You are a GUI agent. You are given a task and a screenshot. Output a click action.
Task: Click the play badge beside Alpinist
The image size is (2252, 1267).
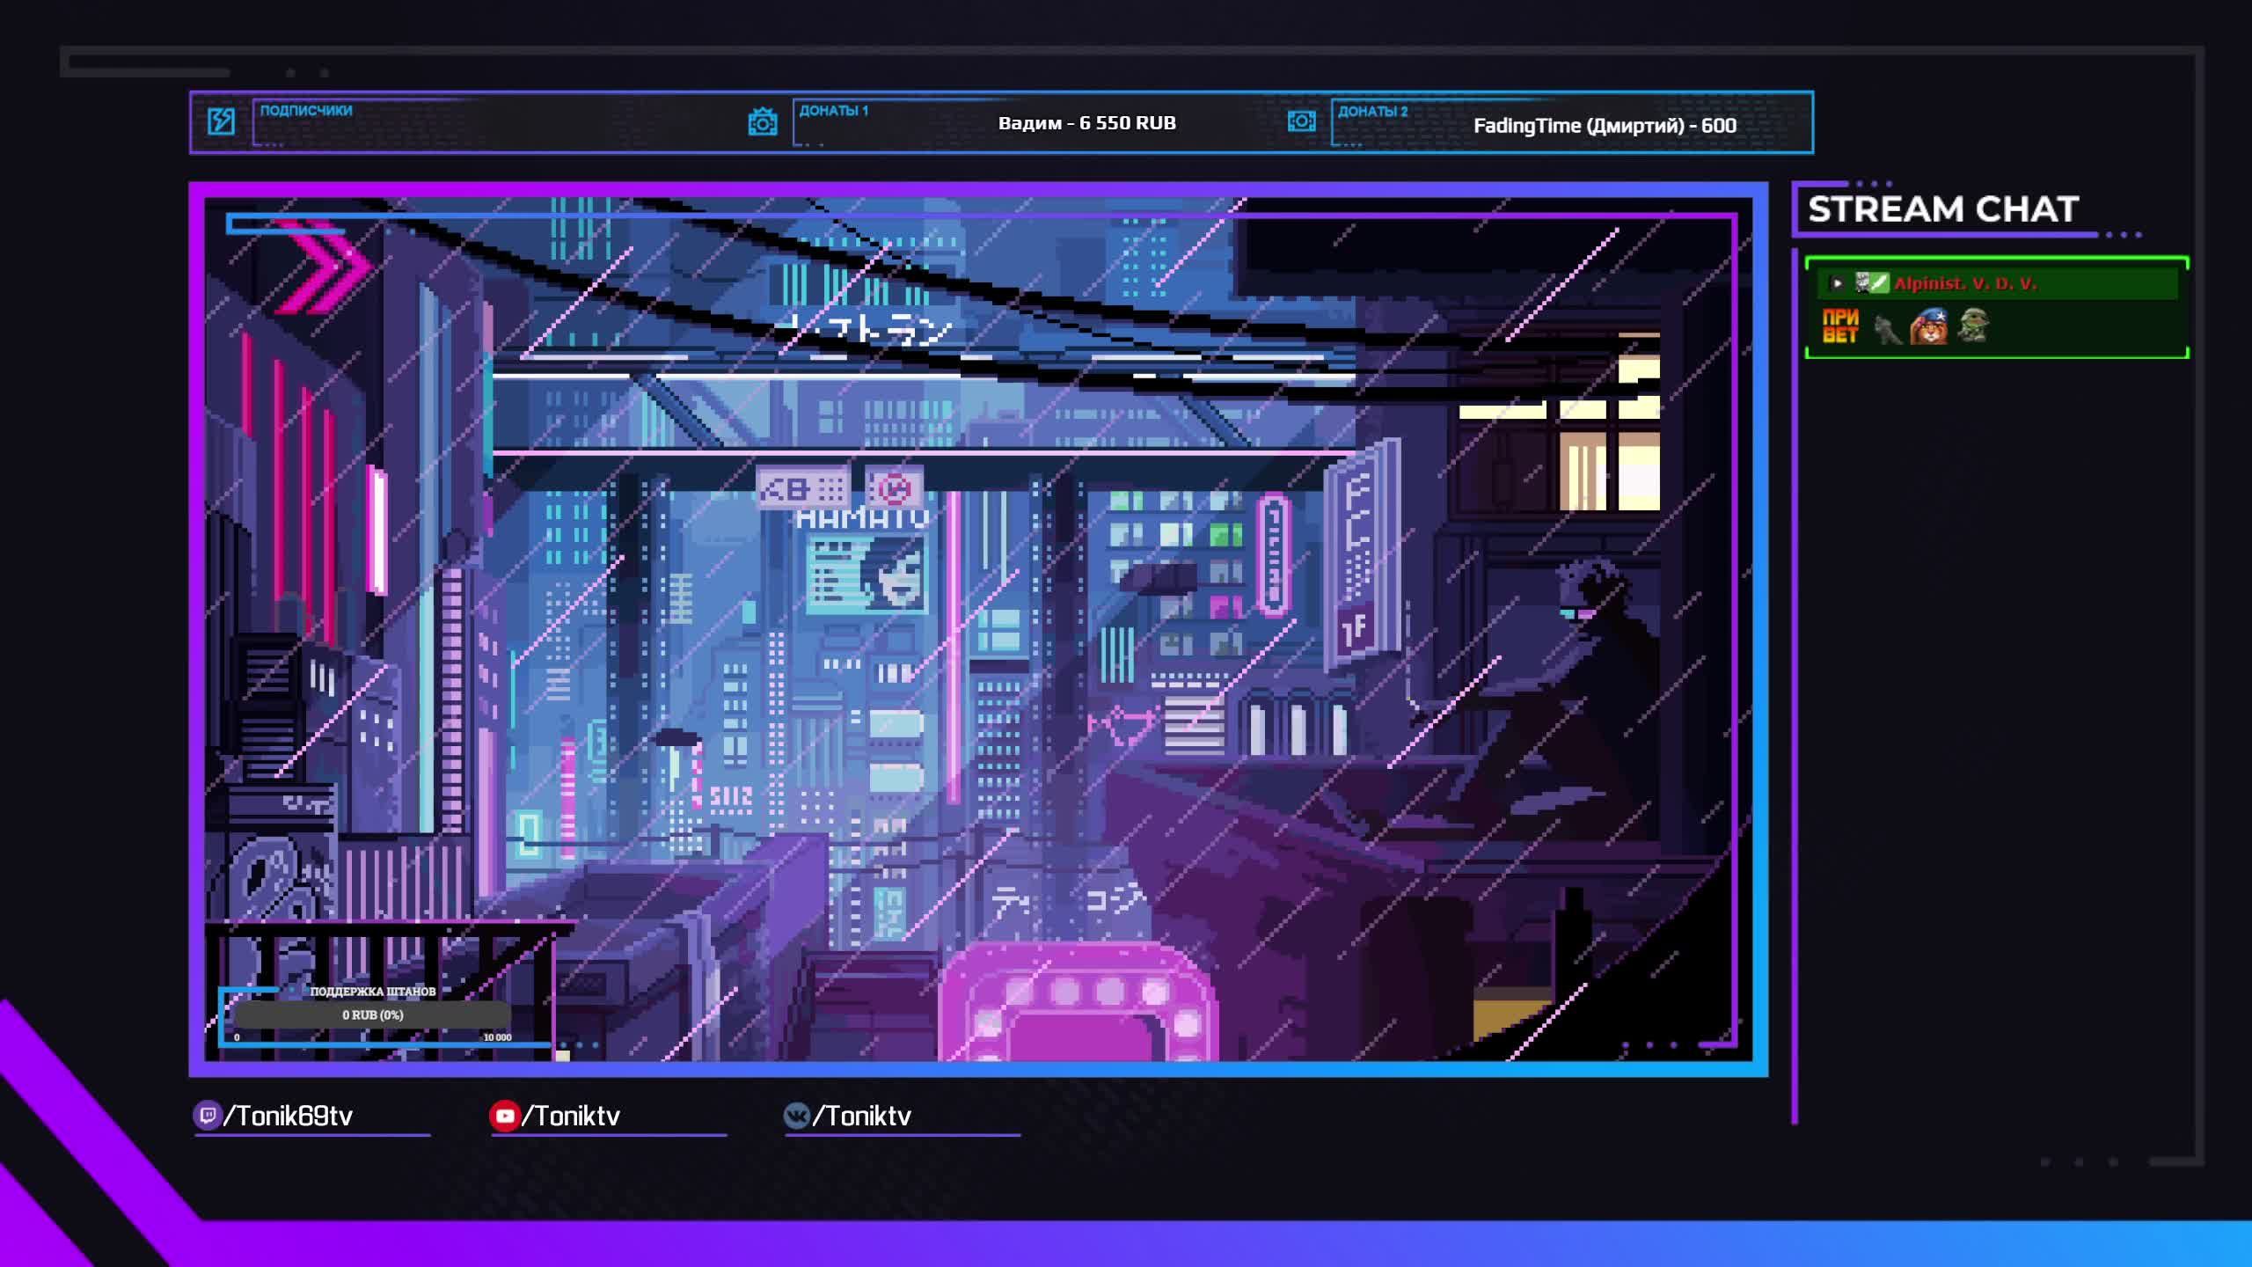(x=1836, y=283)
